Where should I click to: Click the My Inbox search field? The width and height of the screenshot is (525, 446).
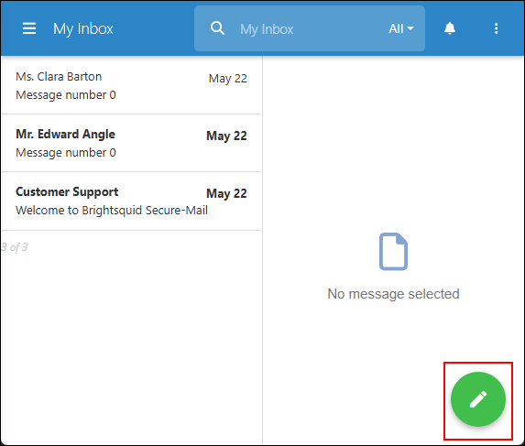pyautogui.click(x=310, y=28)
